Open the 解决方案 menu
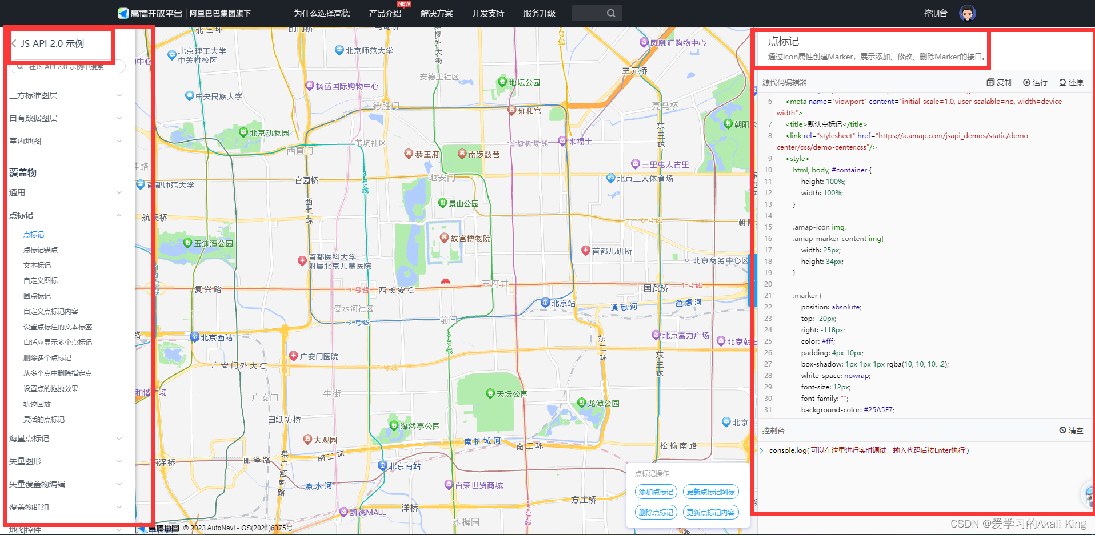1095x535 pixels. tap(436, 13)
